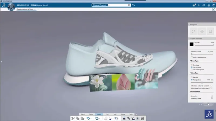The width and height of the screenshot is (216, 121).
Task: Click the crop image tool icon
Action: click(133, 118)
